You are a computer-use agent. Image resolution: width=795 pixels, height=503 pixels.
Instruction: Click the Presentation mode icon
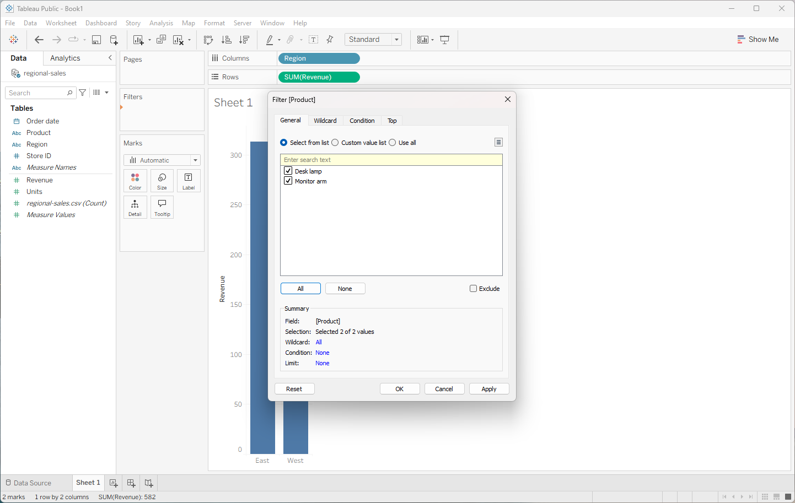[445, 40]
